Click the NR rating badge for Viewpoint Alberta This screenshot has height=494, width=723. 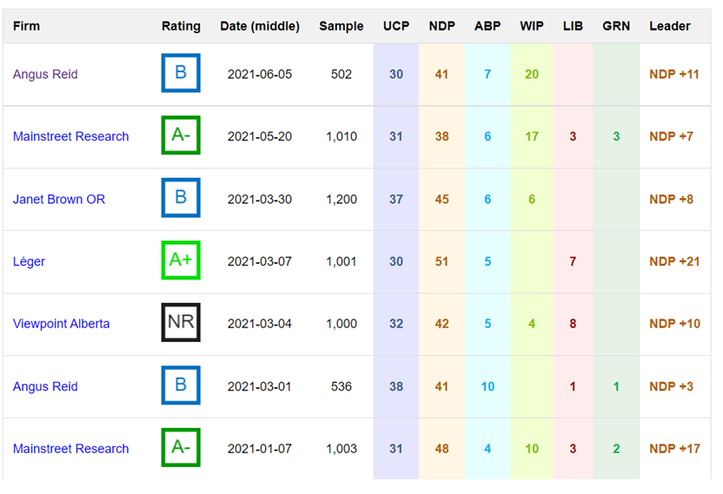pyautogui.click(x=181, y=323)
